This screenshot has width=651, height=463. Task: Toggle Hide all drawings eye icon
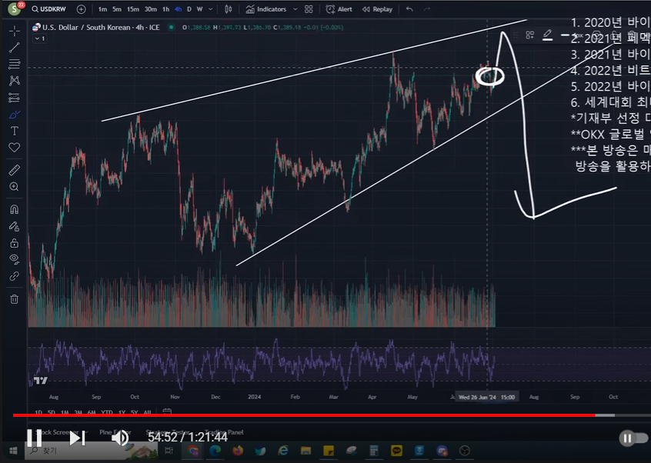point(15,260)
